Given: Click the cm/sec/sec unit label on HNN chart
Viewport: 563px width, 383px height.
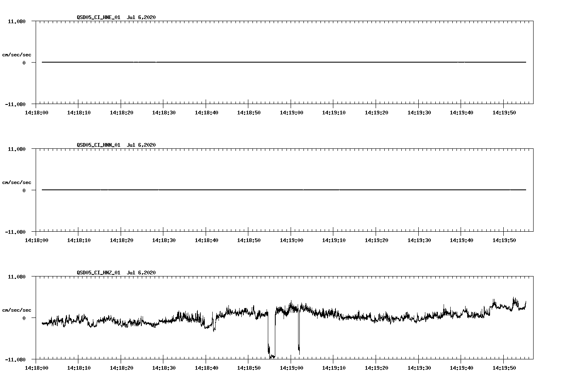Looking at the screenshot, I should [x=17, y=183].
